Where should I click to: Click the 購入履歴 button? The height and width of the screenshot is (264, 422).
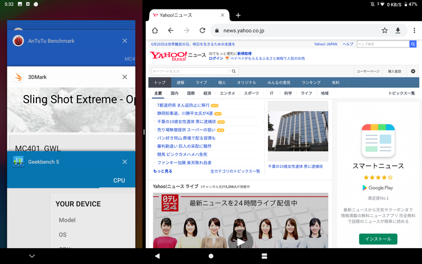tap(394, 71)
